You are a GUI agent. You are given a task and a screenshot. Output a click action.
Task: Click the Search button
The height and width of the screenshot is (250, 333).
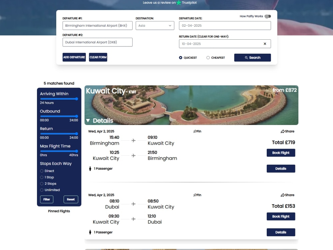tap(252, 58)
